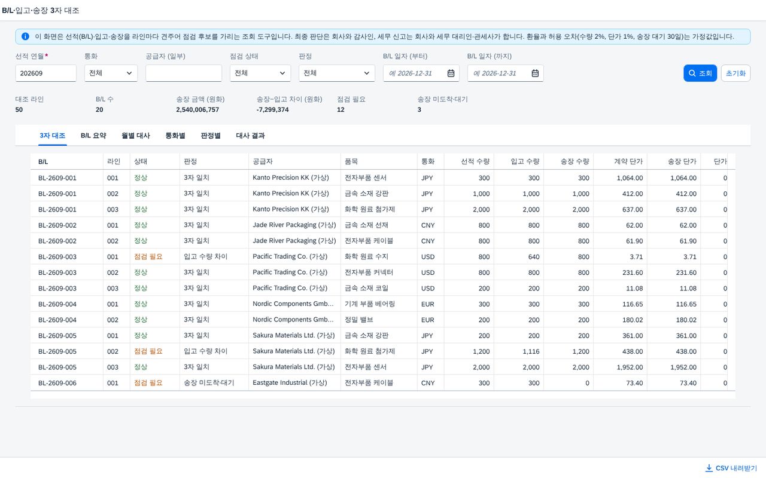Click the 1,116 입고 수량 cell
Viewport: 766px width, 478px height.
(519, 351)
